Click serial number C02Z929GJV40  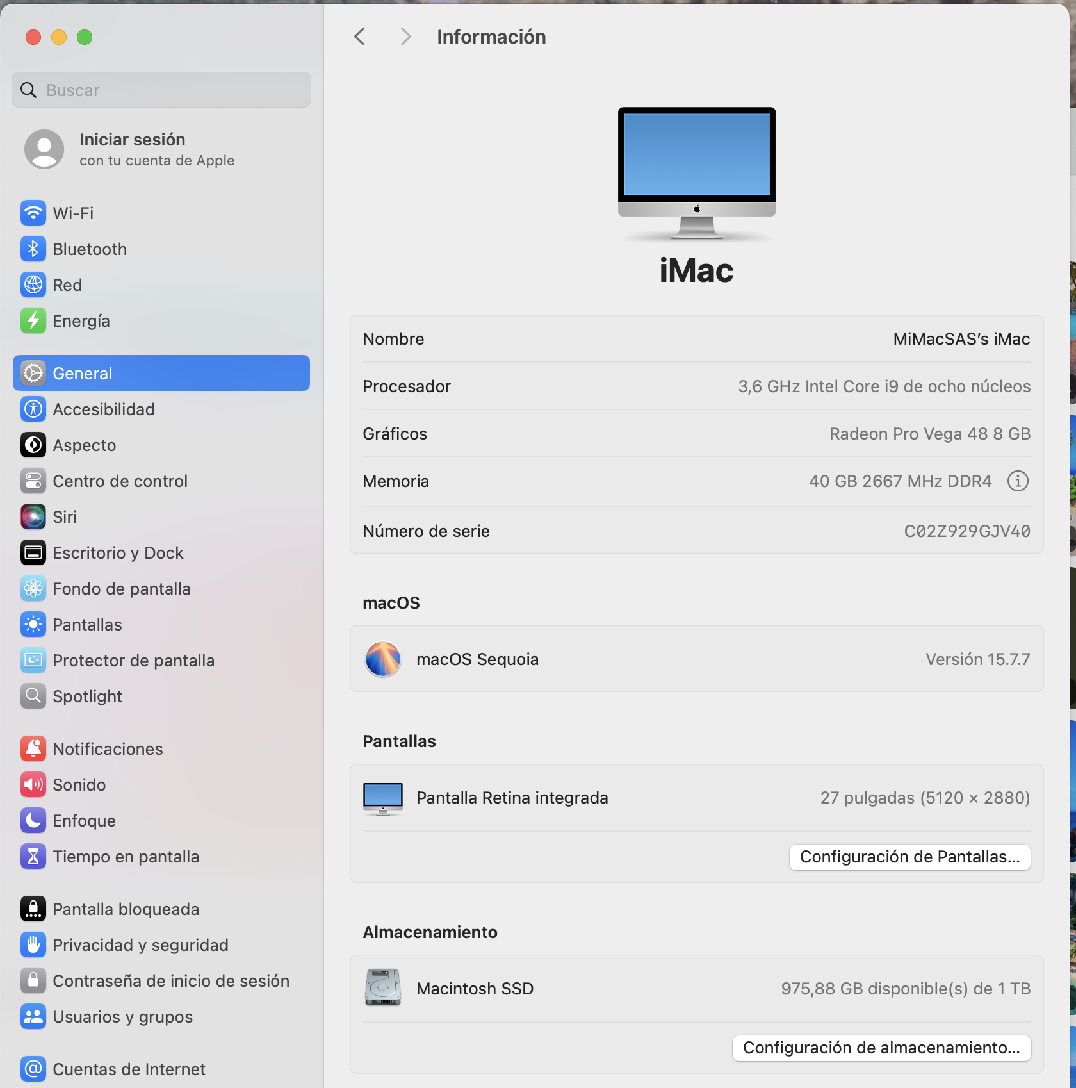pyautogui.click(x=967, y=531)
